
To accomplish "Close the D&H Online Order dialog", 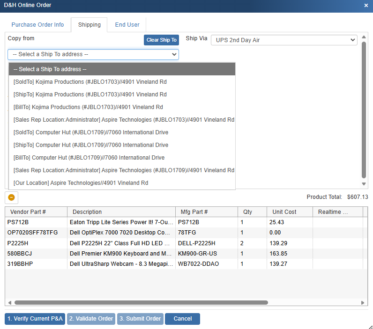I will (366, 5).
